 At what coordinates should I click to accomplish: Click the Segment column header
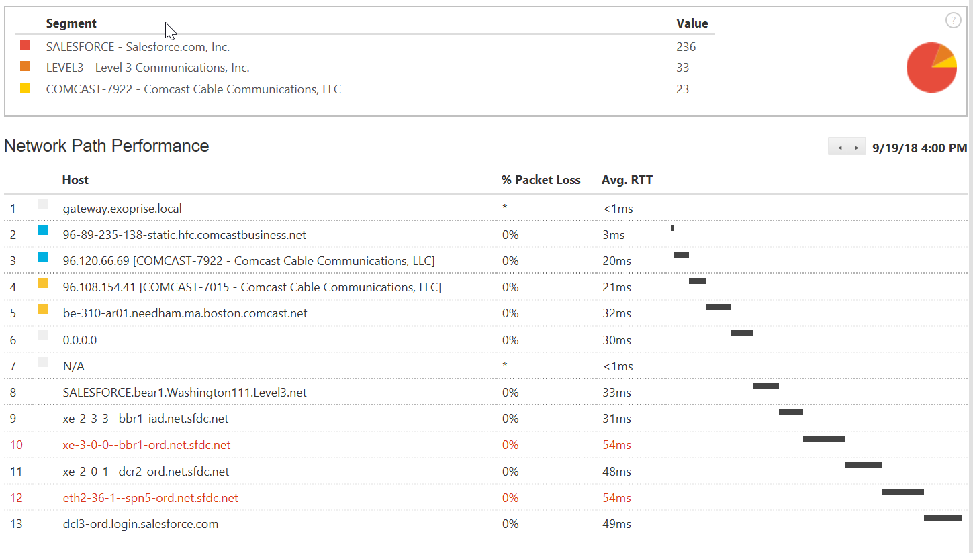click(x=71, y=23)
